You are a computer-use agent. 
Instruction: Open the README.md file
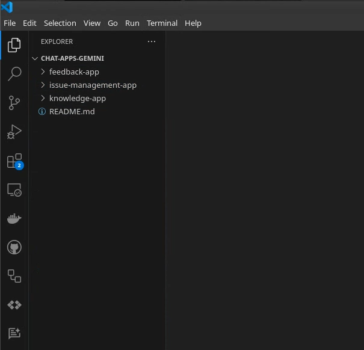tap(72, 111)
